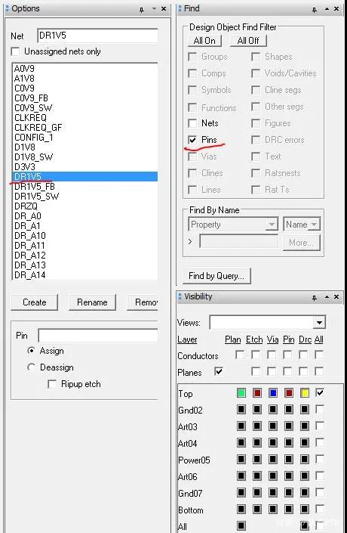347x533 pixels.
Task: Expand the Property dropdown in Find By Name
Action: click(272, 225)
